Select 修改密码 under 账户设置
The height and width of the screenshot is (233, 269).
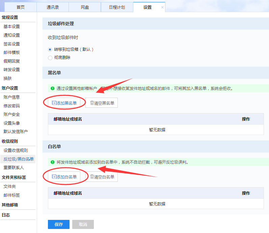pyautogui.click(x=12, y=106)
